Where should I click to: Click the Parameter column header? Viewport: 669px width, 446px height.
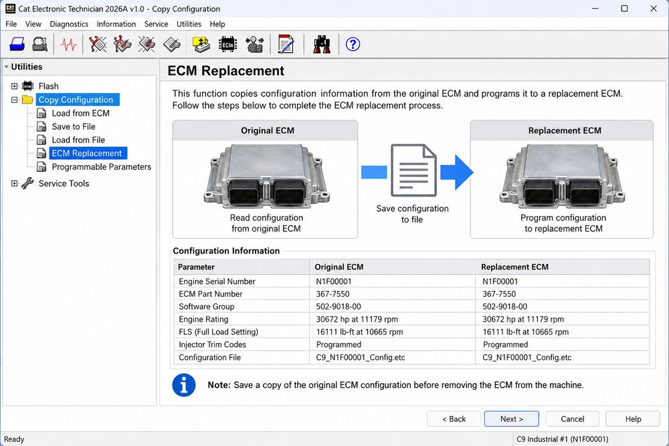click(241, 267)
